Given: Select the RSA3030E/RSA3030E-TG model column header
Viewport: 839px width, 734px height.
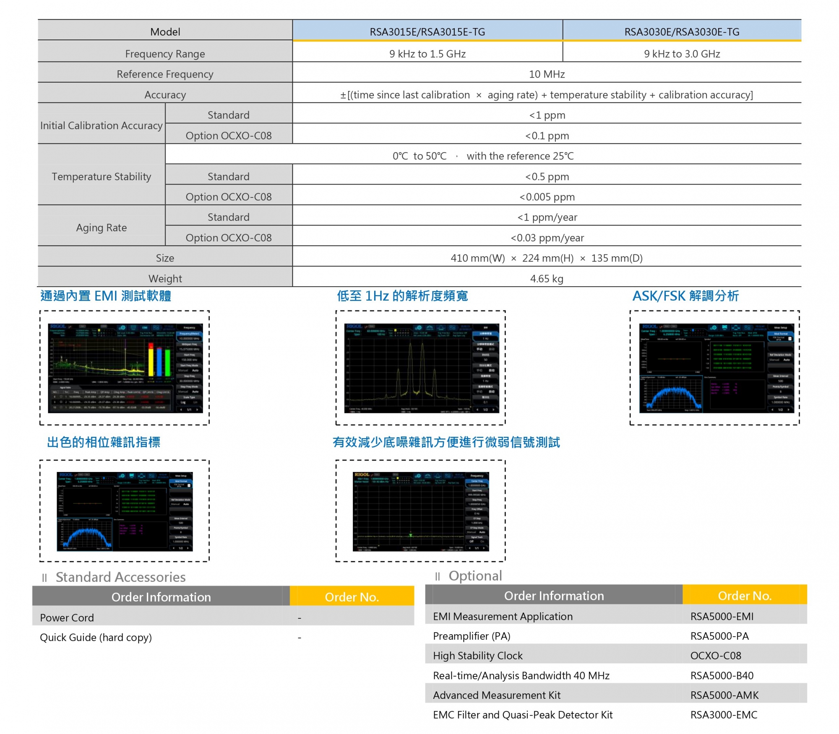Looking at the screenshot, I should pyautogui.click(x=682, y=32).
